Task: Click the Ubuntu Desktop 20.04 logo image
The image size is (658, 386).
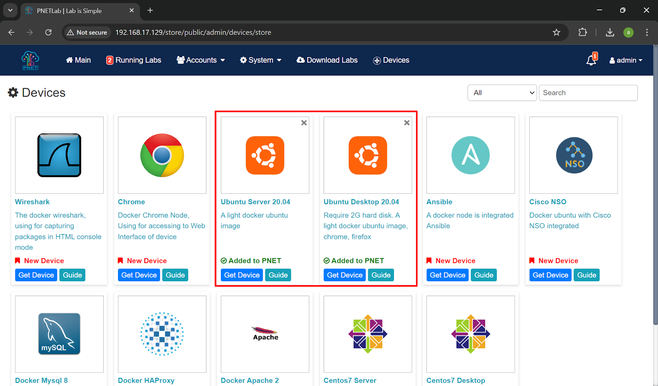Action: tap(368, 155)
